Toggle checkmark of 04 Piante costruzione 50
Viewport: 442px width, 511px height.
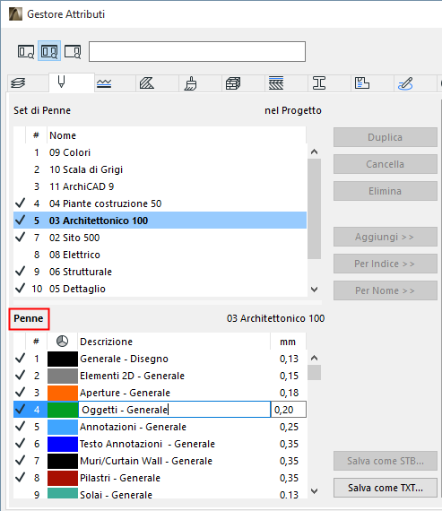pos(20,203)
